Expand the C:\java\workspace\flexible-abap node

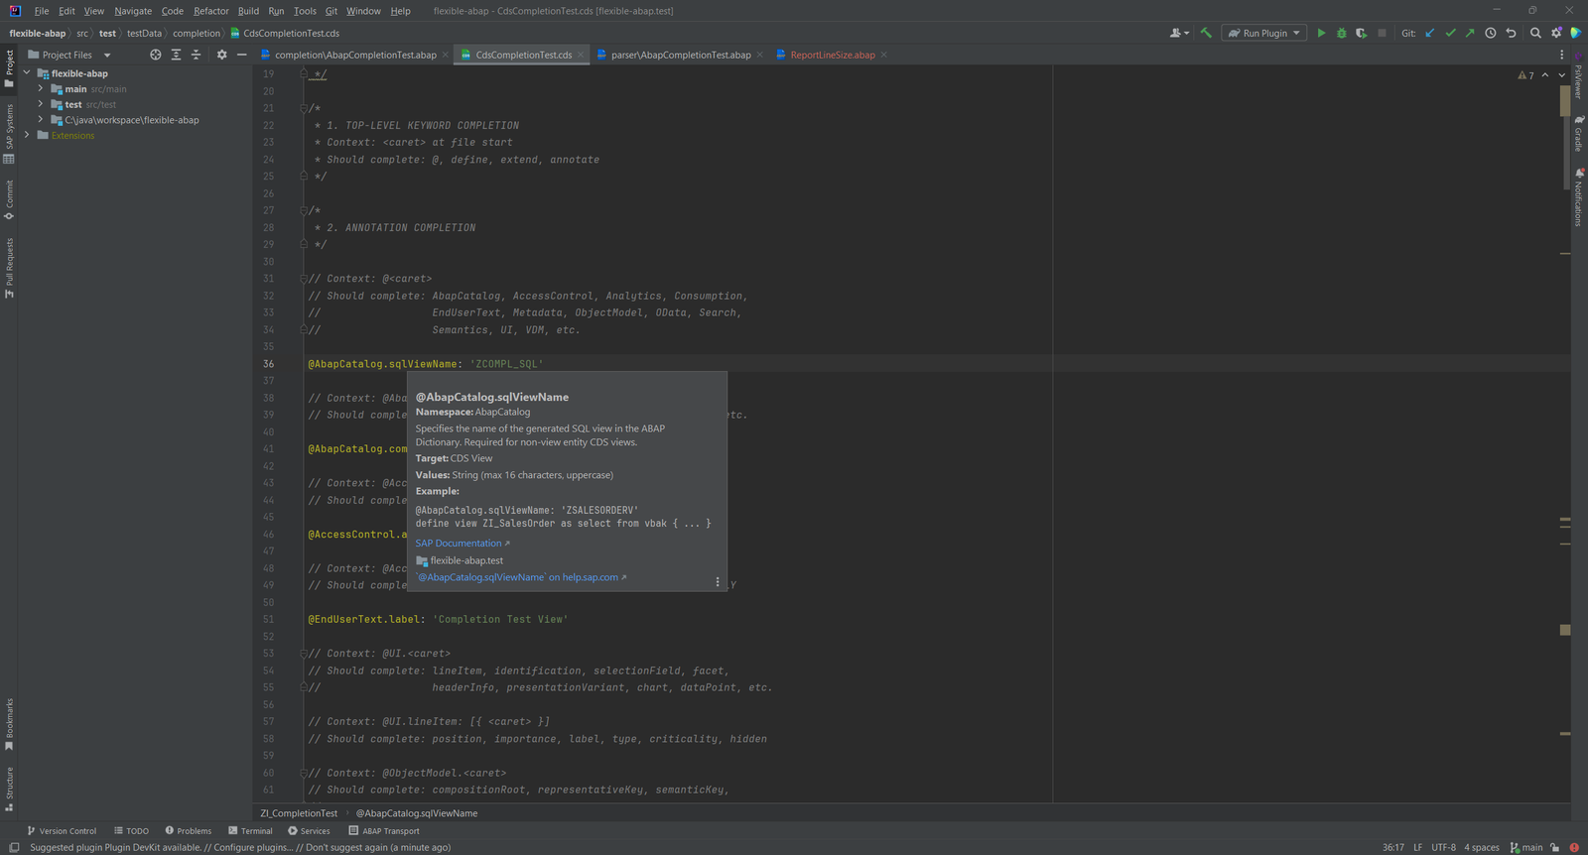[x=41, y=119]
